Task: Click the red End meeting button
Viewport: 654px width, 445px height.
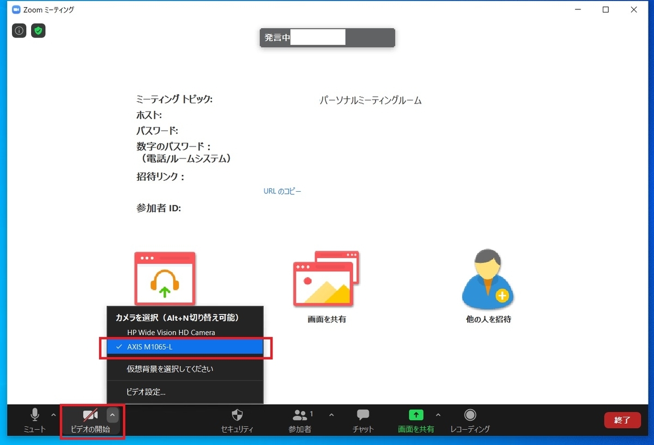Action: [x=622, y=420]
